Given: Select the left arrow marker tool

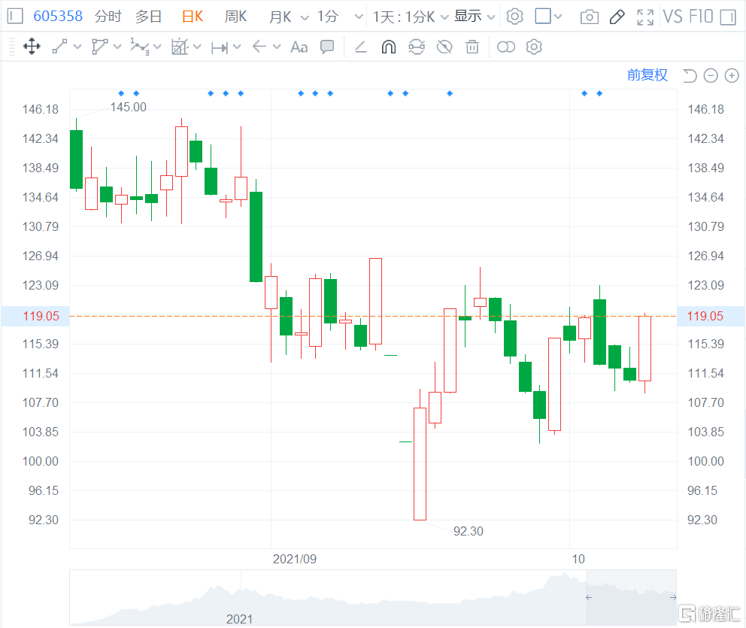Looking at the screenshot, I should coord(259,47).
